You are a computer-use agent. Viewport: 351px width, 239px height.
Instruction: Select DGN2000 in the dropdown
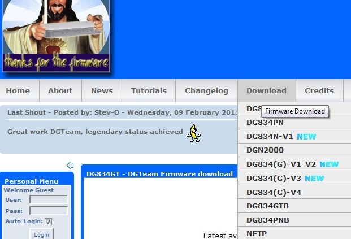(x=265, y=150)
